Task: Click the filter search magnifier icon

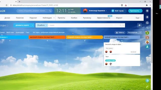Action: (x=120, y=25)
